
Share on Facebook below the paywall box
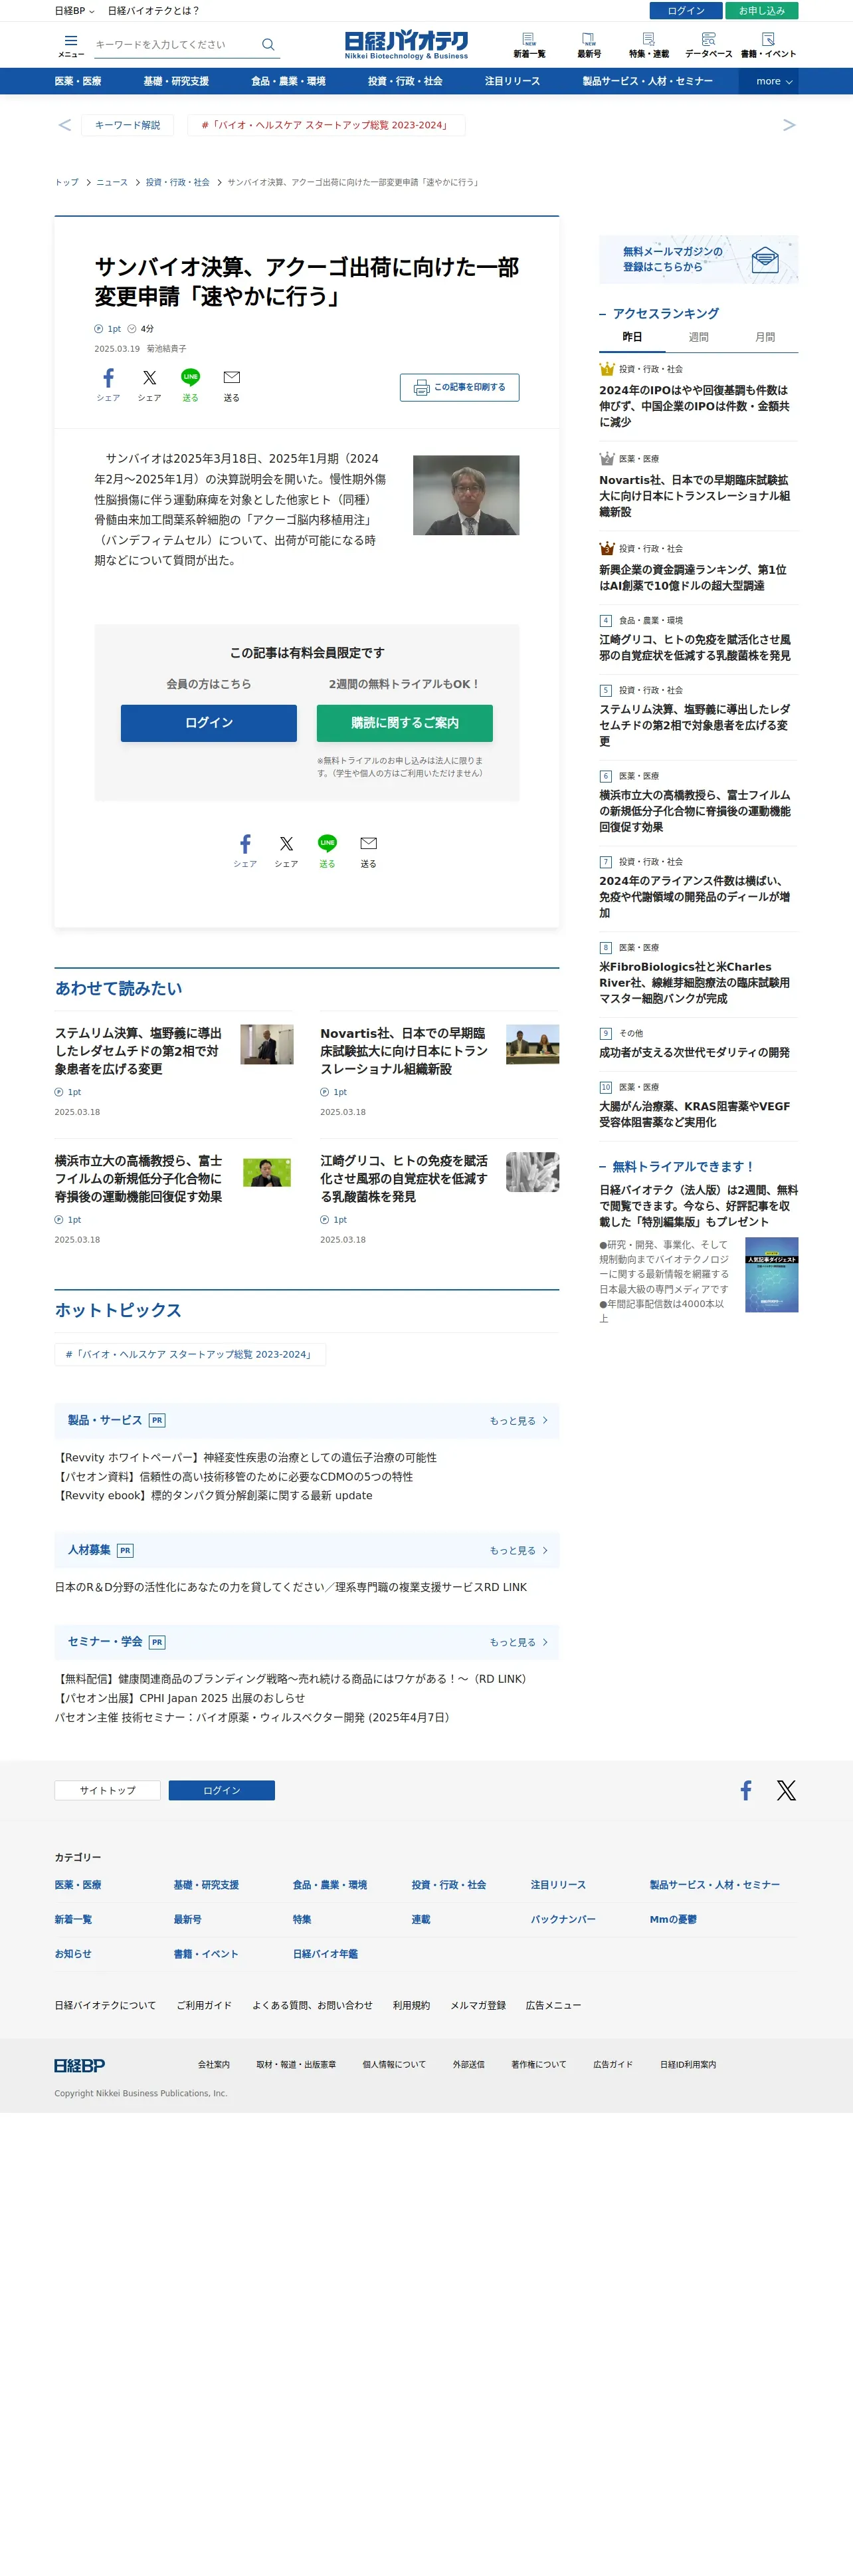tap(245, 851)
